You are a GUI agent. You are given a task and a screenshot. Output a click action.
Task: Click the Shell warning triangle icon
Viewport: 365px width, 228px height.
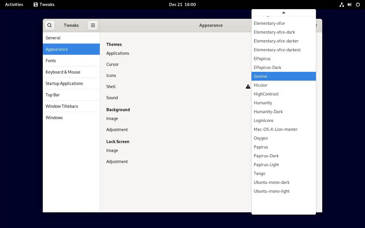pyautogui.click(x=248, y=86)
